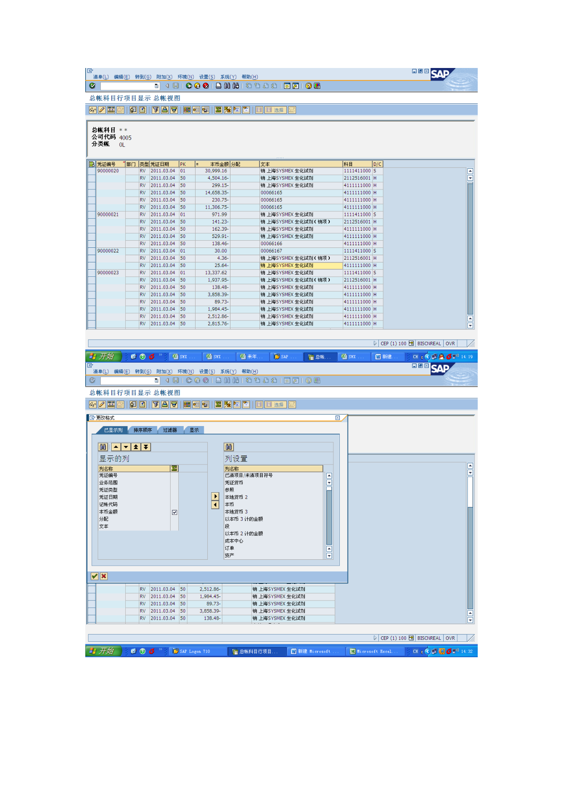
Task: Open 设置(S) menu in lower window
Action: (x=207, y=371)
